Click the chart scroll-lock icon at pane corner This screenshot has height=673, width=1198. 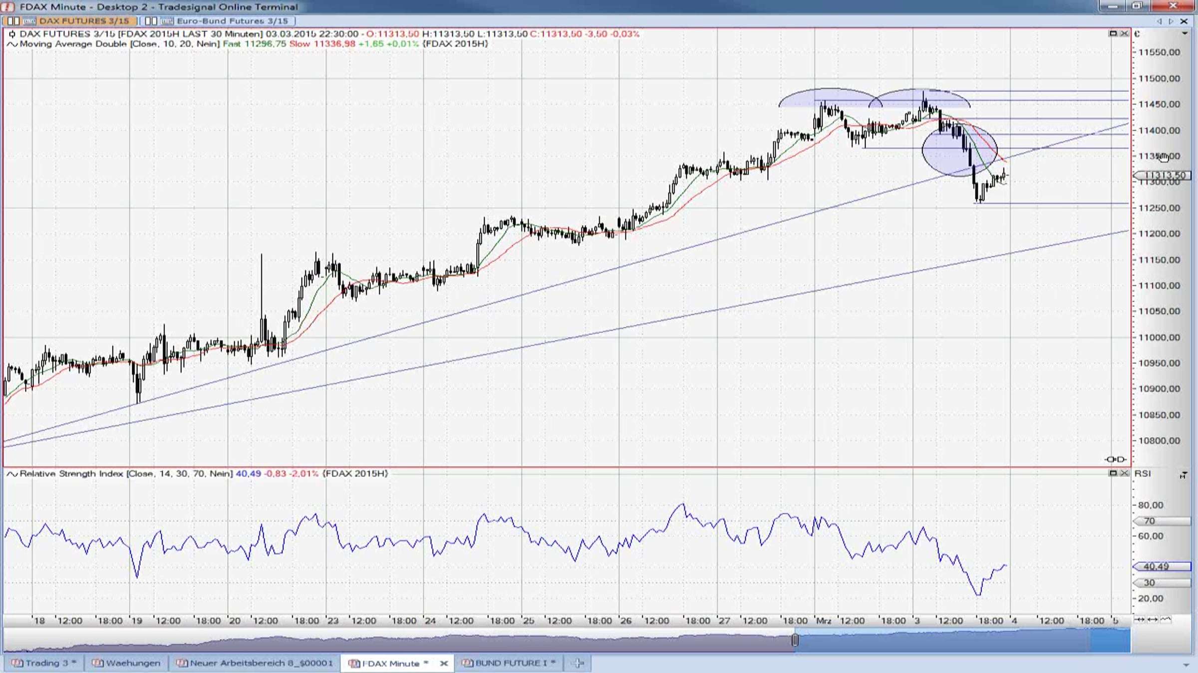(x=1115, y=459)
